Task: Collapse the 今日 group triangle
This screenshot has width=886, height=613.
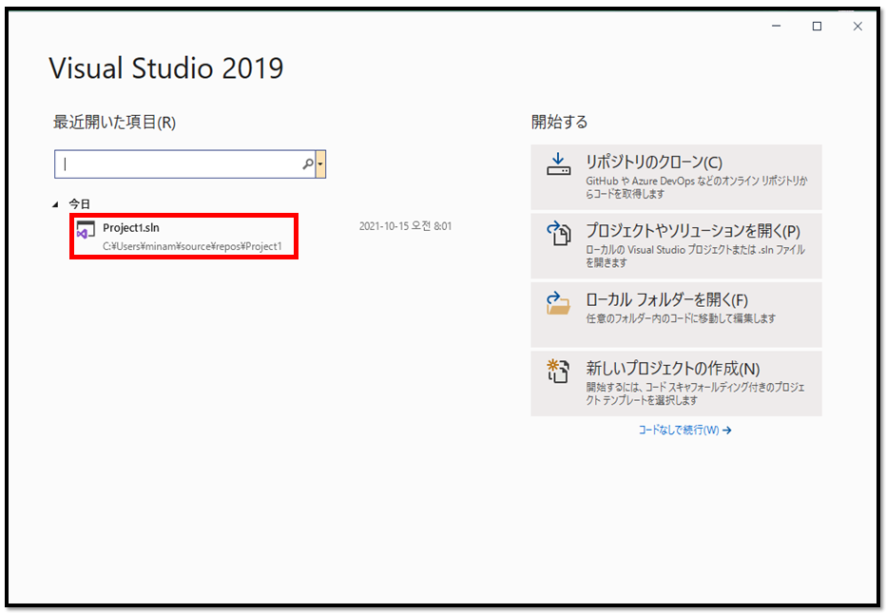Action: [55, 204]
